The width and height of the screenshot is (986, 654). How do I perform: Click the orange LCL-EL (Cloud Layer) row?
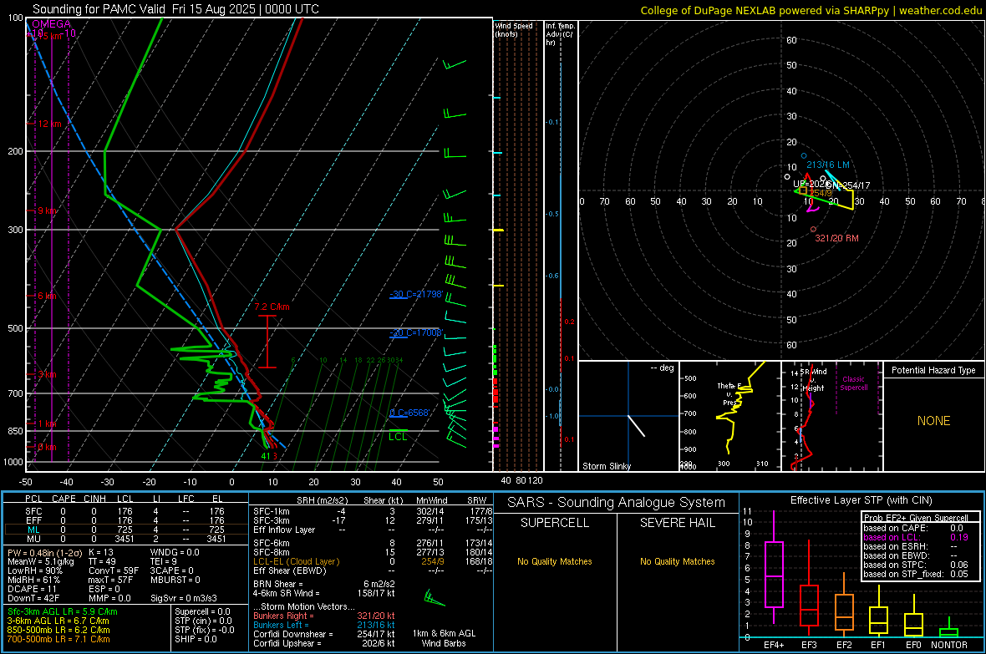point(373,561)
